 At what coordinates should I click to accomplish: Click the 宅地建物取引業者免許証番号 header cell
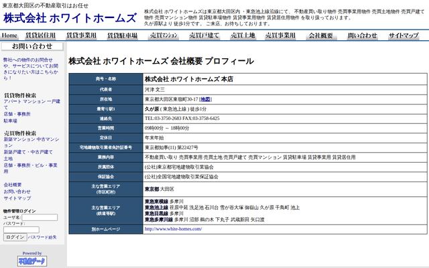click(106, 147)
